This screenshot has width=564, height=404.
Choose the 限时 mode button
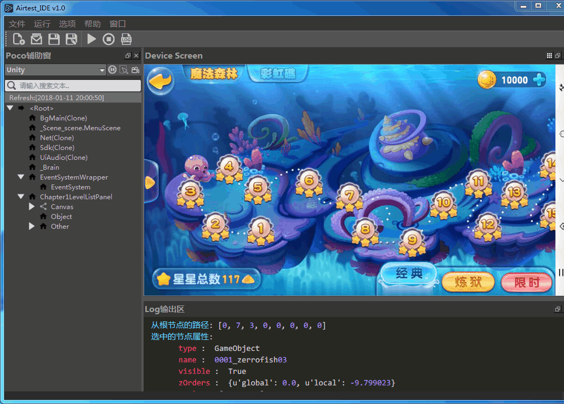tap(527, 282)
